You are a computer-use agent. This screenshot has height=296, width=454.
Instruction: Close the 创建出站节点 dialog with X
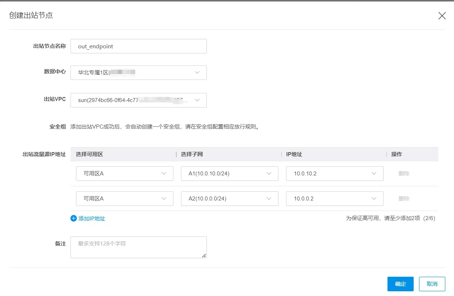tap(442, 16)
